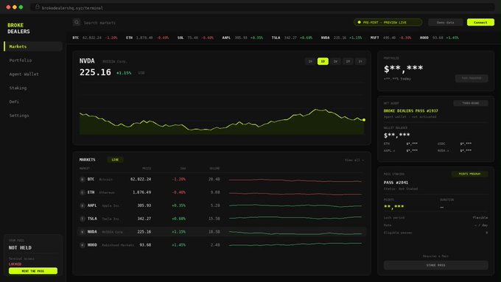Click the +1.45% HOOD change cell
Viewport: 501px width, 282px height.
coord(178,245)
